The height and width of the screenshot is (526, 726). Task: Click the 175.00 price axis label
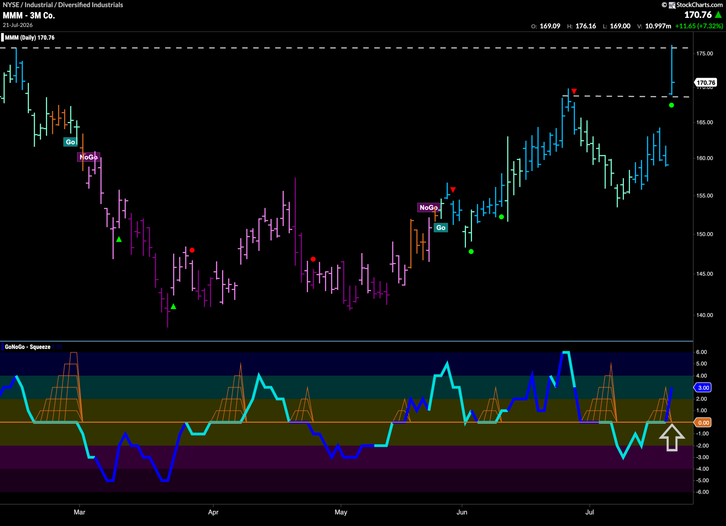pyautogui.click(x=704, y=53)
